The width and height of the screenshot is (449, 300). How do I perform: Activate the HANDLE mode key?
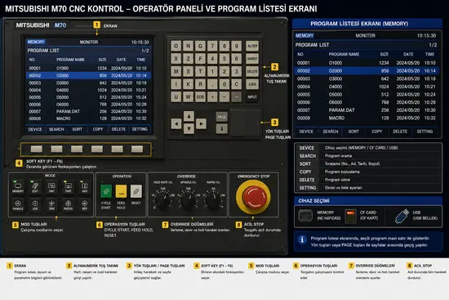(x=18, y=204)
